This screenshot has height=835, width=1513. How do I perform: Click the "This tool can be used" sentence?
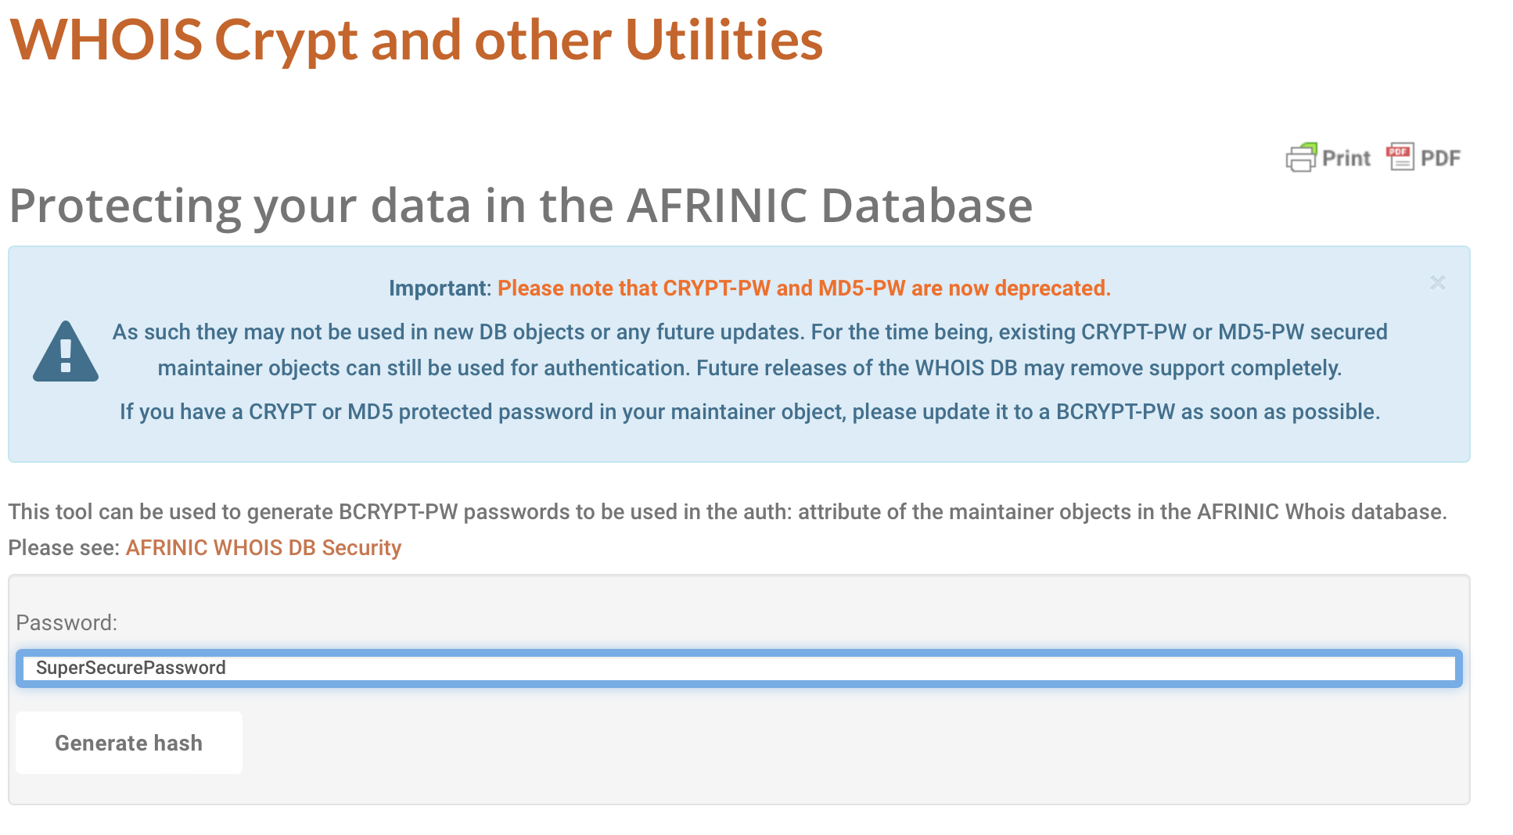pyautogui.click(x=728, y=512)
